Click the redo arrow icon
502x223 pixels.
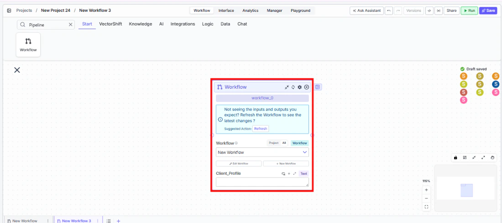(x=398, y=10)
